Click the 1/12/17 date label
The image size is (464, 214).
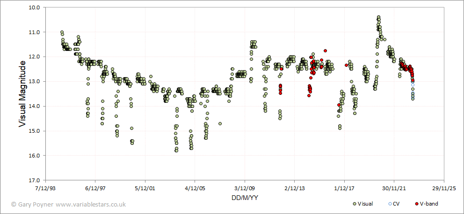pos(344,188)
